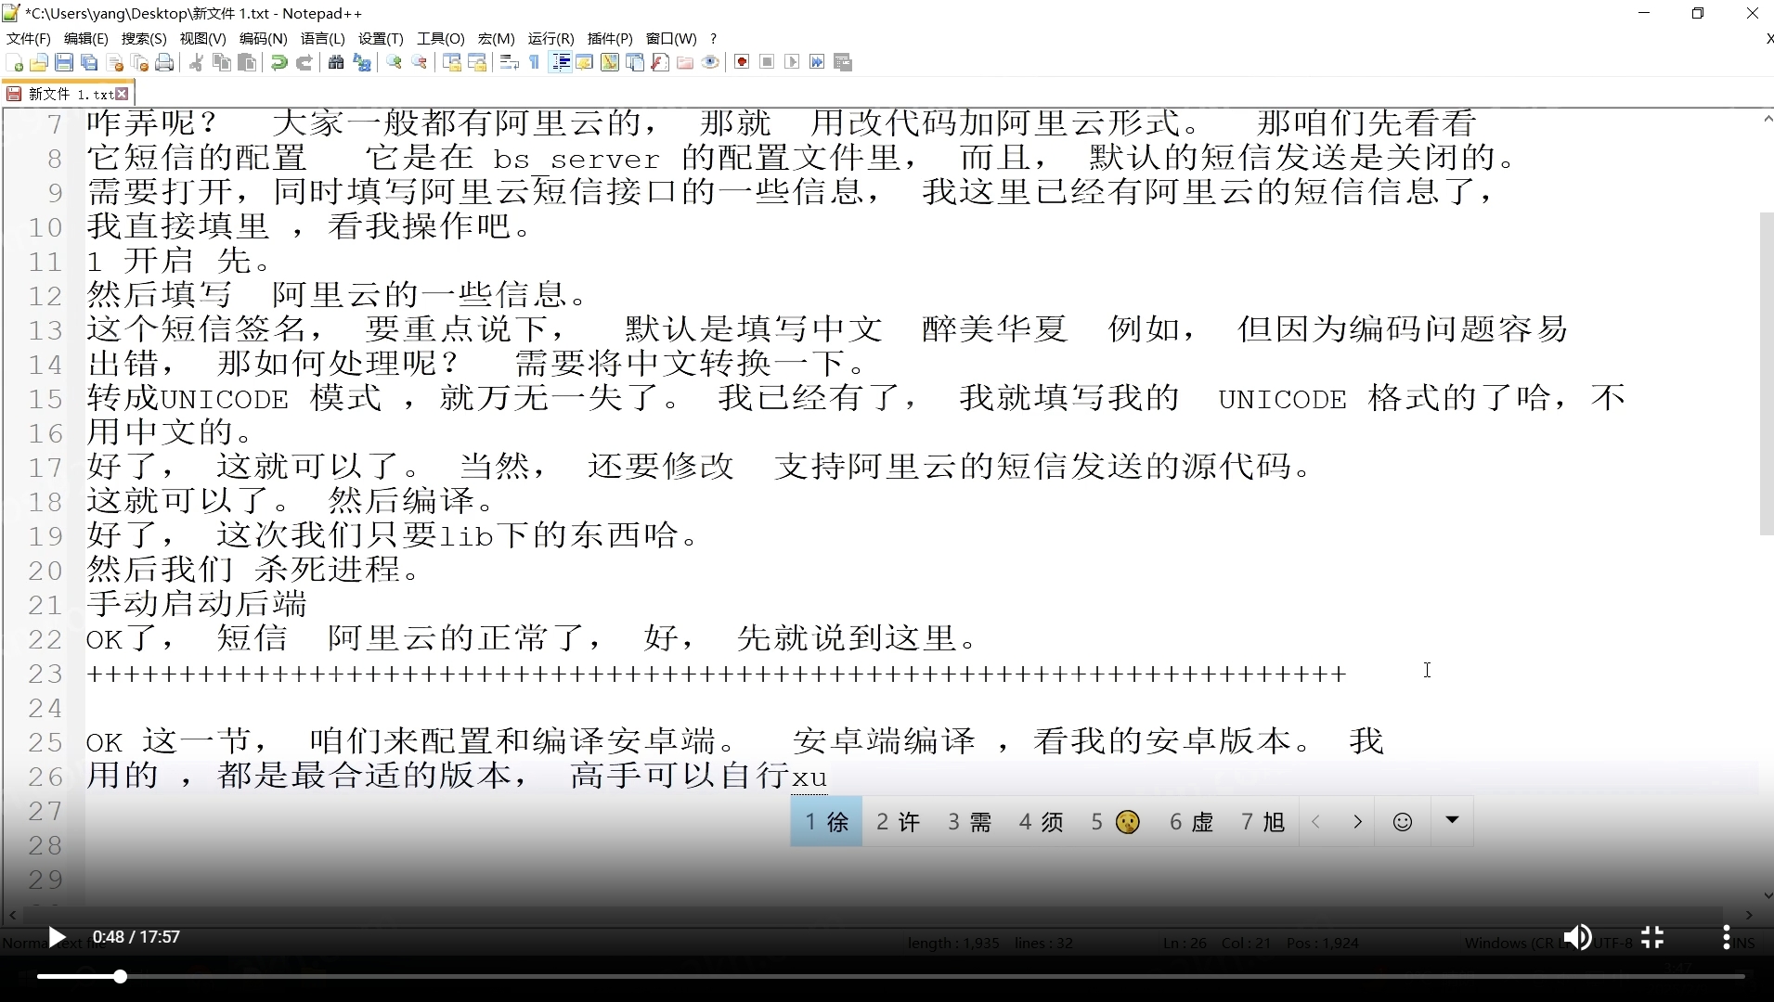Click the Redo arrow icon
This screenshot has width=1774, height=1002.
(304, 62)
